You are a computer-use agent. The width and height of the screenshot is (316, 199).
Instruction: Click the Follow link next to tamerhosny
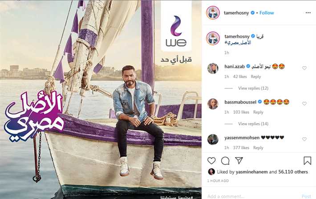pyautogui.click(x=267, y=13)
